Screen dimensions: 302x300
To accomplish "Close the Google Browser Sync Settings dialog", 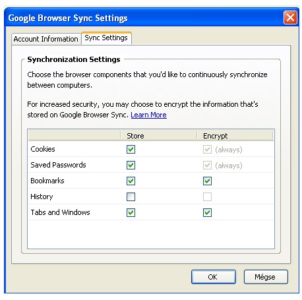I will pyautogui.click(x=290, y=17).
